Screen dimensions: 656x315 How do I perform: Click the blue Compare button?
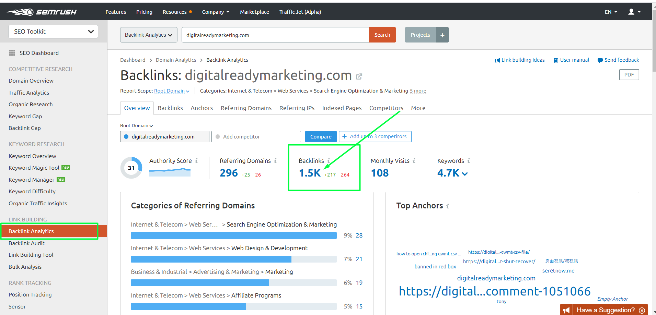coord(321,136)
